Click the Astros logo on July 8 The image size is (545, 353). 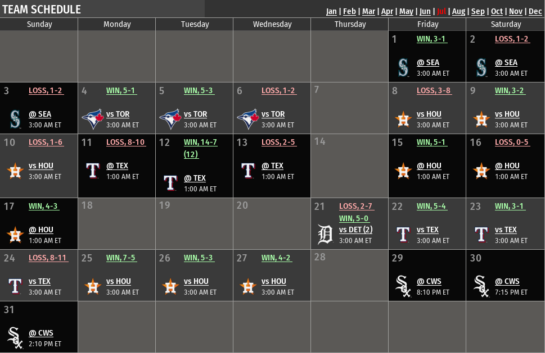point(403,120)
